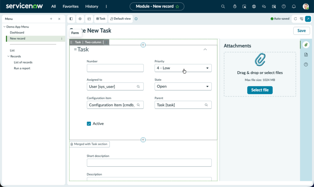Open the State dropdown
Viewport: 314px width, 187px height.
coord(183,86)
